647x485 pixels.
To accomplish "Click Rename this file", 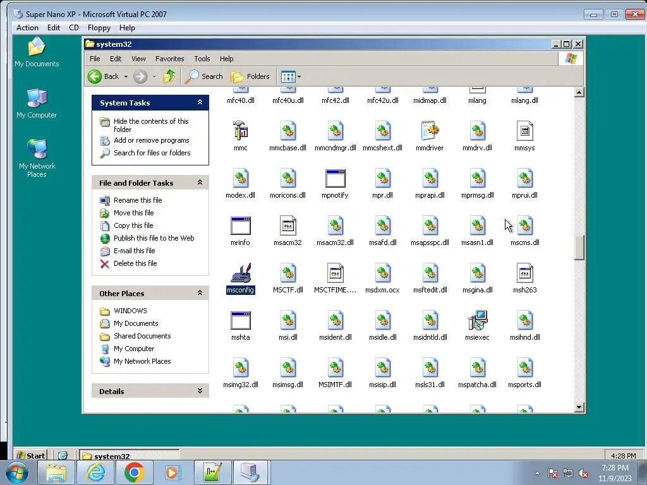I will click(x=138, y=200).
